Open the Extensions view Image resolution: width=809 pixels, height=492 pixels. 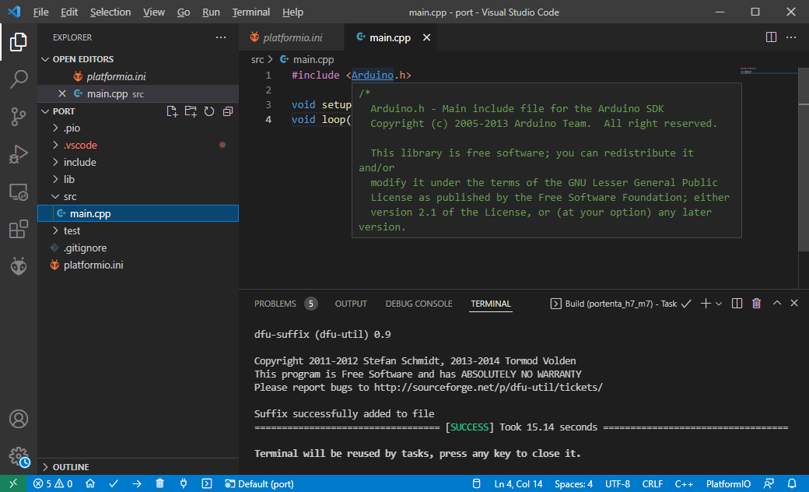(x=19, y=229)
